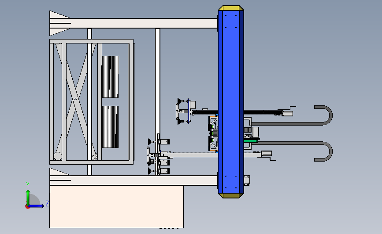This screenshot has width=382, height=234.
Task: Select the tall blue vertical column
Action: pyautogui.click(x=231, y=102)
